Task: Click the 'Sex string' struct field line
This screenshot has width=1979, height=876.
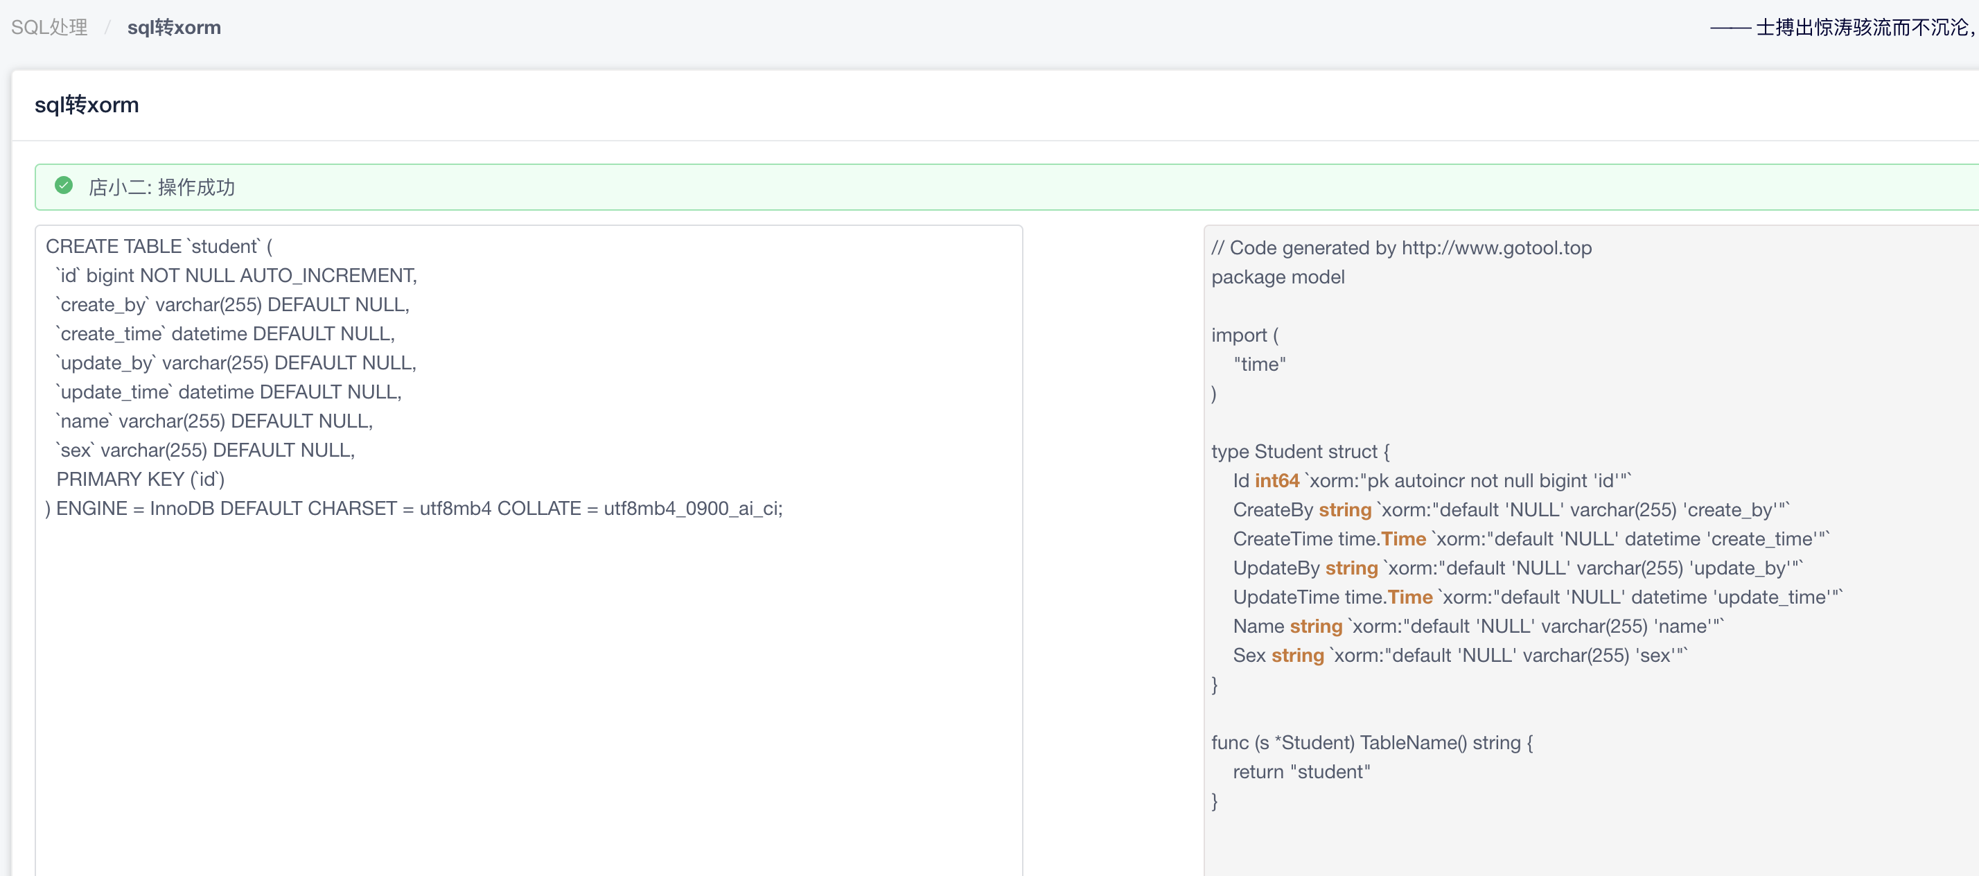Action: [x=1461, y=657]
